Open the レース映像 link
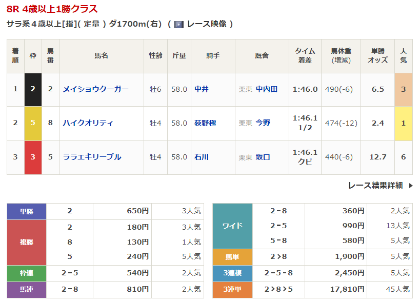The image size is (420, 302). point(206,24)
